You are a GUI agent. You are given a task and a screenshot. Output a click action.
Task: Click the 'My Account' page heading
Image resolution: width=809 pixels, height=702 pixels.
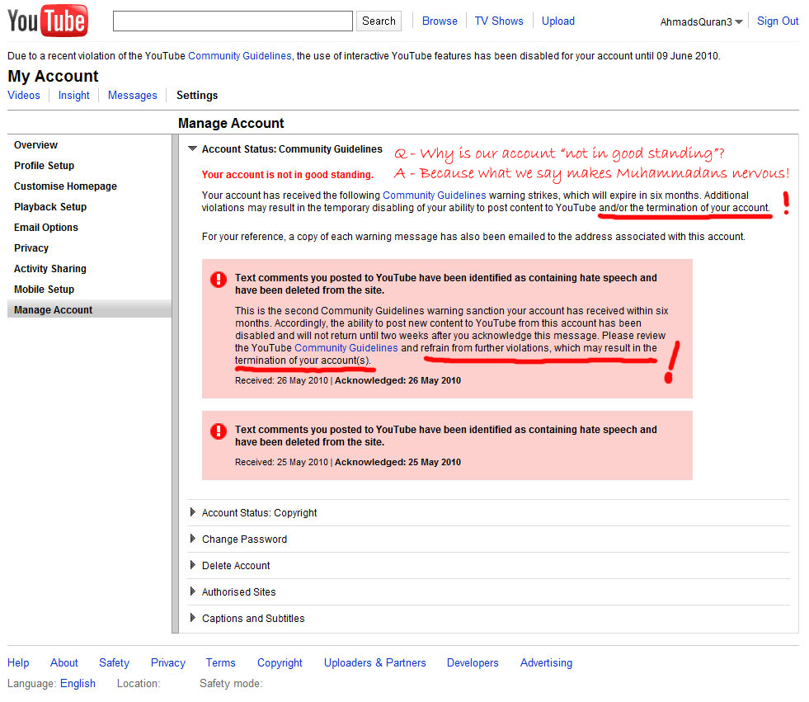tap(53, 77)
